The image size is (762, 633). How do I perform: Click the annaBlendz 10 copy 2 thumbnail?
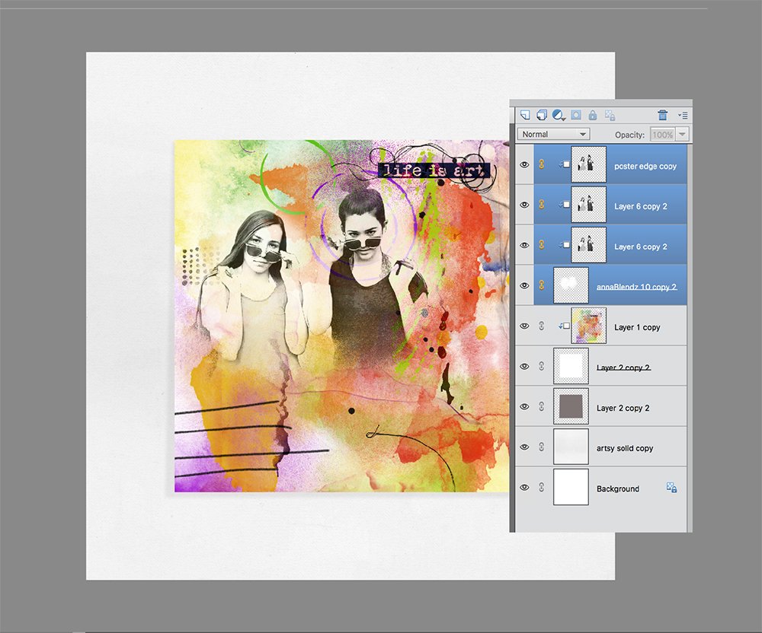[x=571, y=285]
